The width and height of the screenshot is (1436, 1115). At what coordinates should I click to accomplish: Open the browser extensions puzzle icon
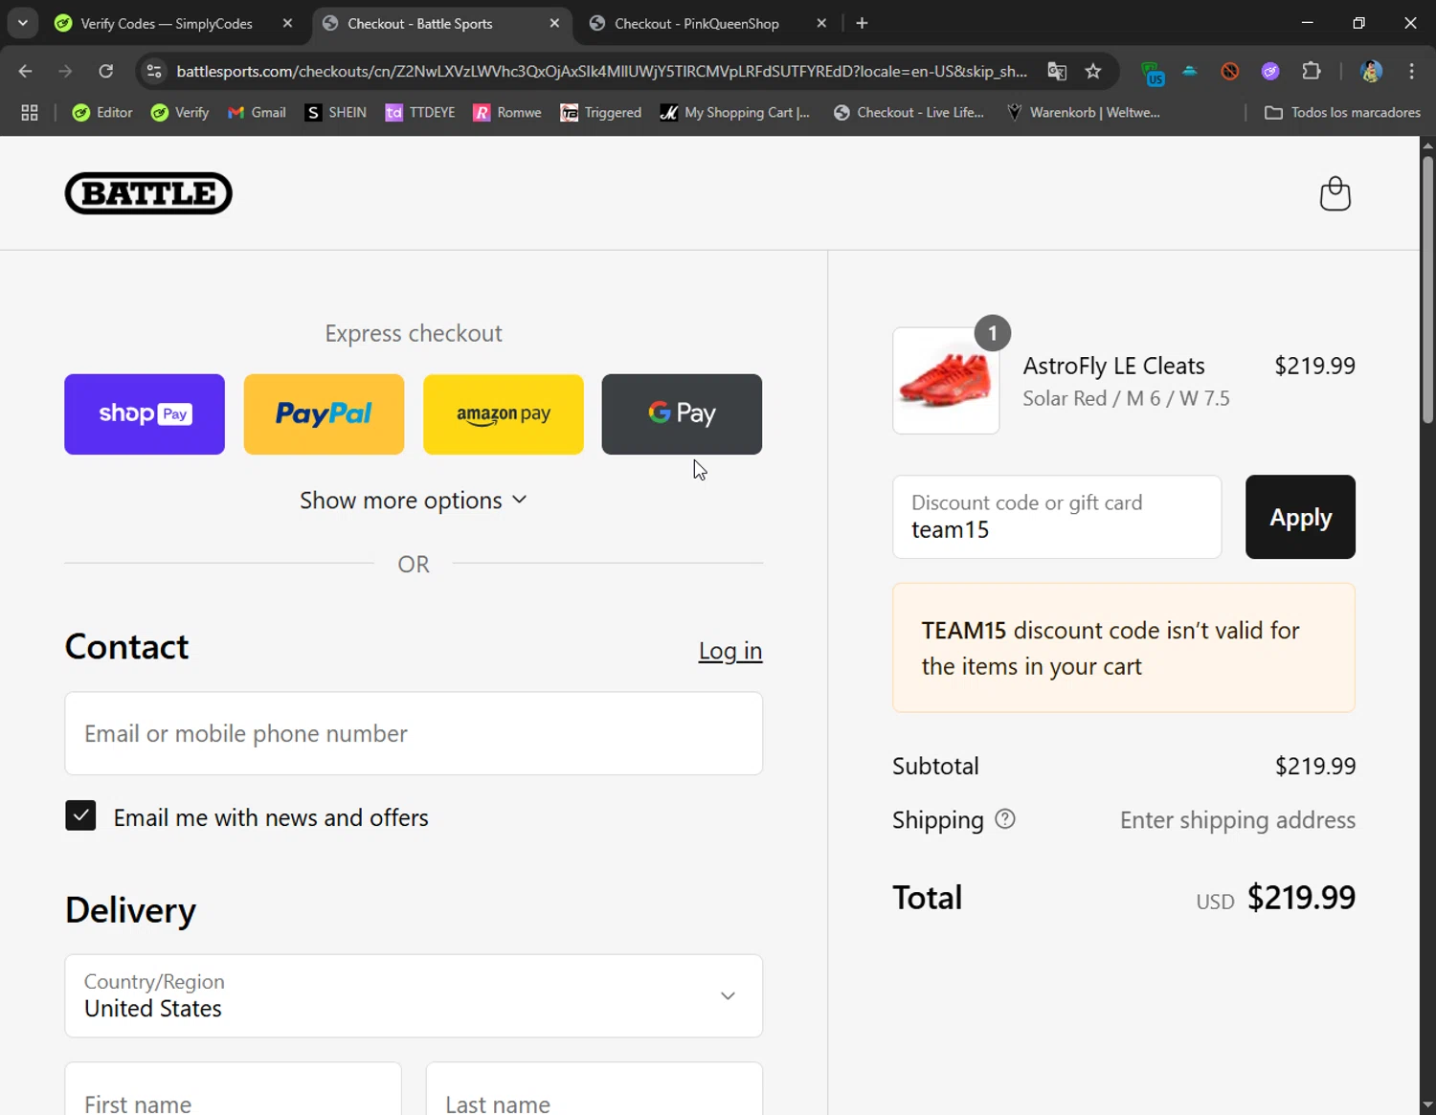coord(1312,71)
